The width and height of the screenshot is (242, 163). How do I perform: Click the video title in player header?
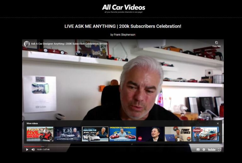[x=69, y=44]
